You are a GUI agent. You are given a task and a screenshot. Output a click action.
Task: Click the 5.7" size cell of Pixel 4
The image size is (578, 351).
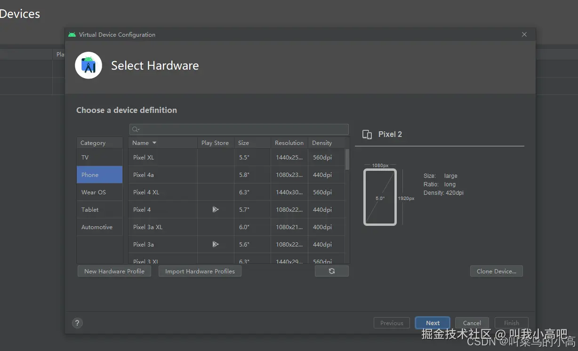[x=252, y=209]
